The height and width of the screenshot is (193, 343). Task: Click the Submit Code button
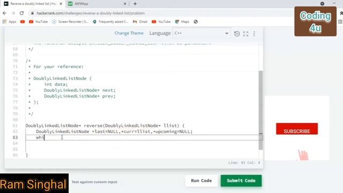coord(241,181)
